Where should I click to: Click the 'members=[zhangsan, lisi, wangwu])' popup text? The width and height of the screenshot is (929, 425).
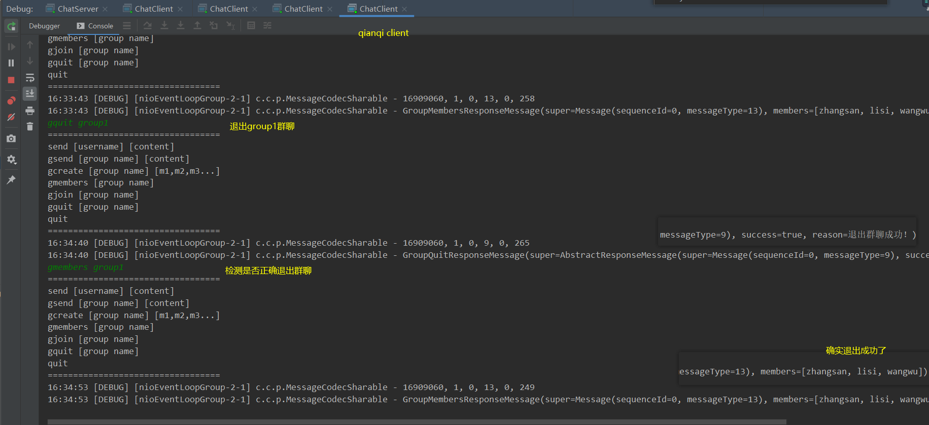coord(844,371)
